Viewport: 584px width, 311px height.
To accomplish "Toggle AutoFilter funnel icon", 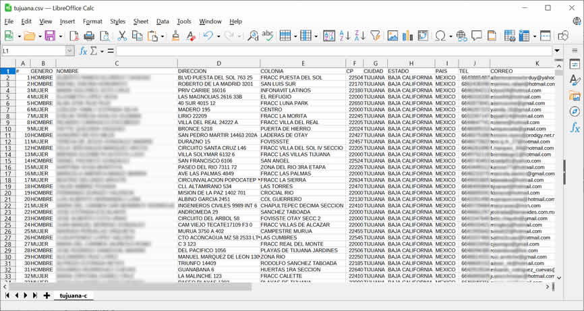I will [x=376, y=36].
